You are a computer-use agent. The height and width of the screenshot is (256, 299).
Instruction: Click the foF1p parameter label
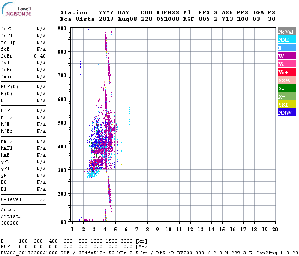pyautogui.click(x=8, y=43)
